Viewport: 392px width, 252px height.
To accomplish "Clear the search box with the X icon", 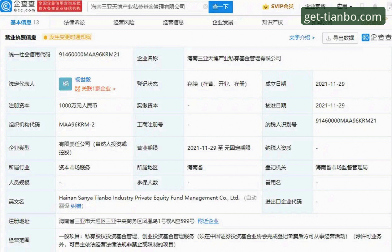I will click(205, 6).
